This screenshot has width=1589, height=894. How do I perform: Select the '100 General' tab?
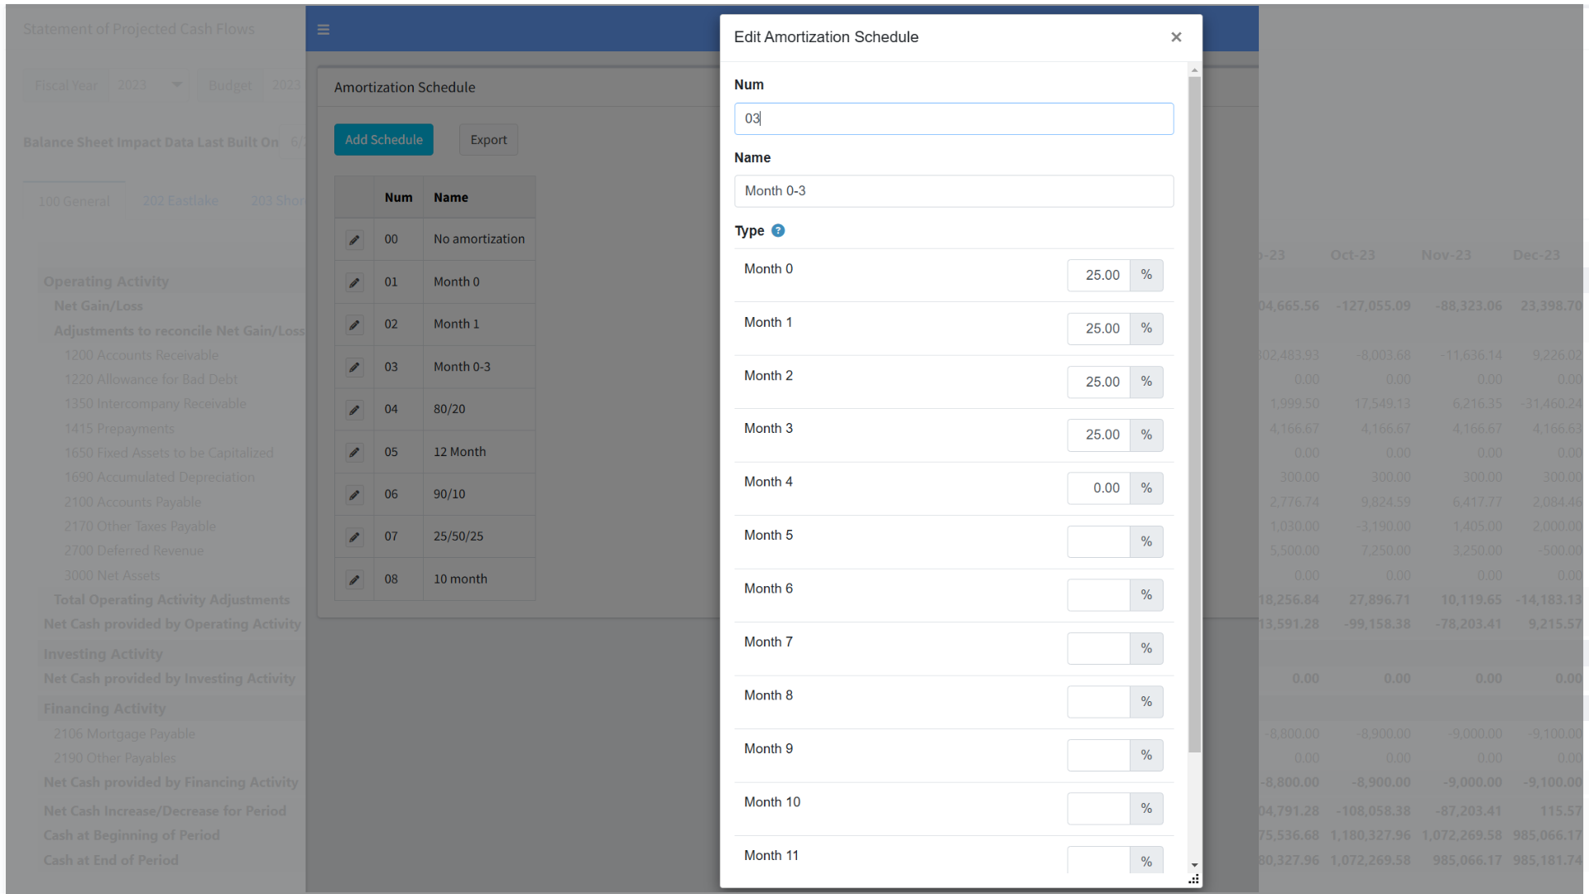coord(74,199)
